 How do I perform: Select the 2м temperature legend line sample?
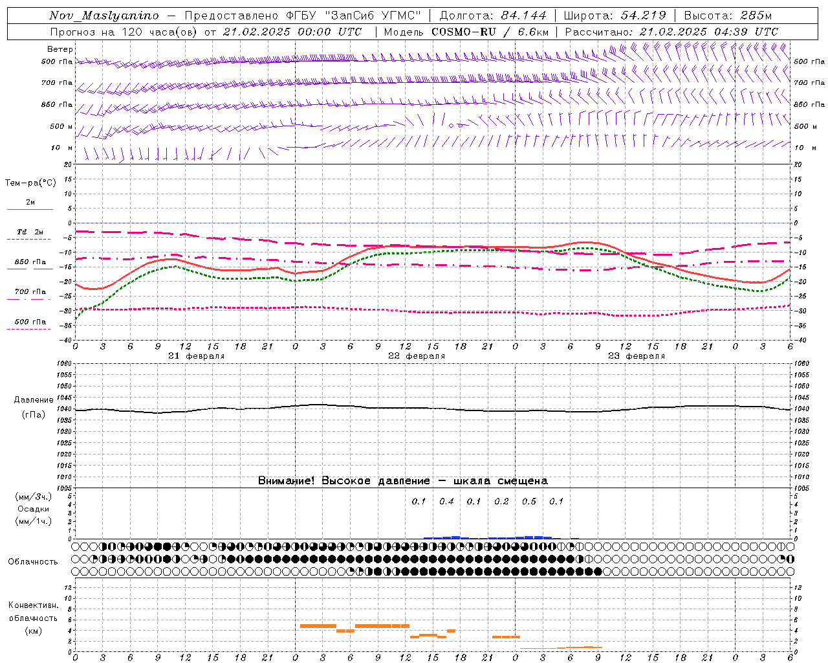pos(30,209)
